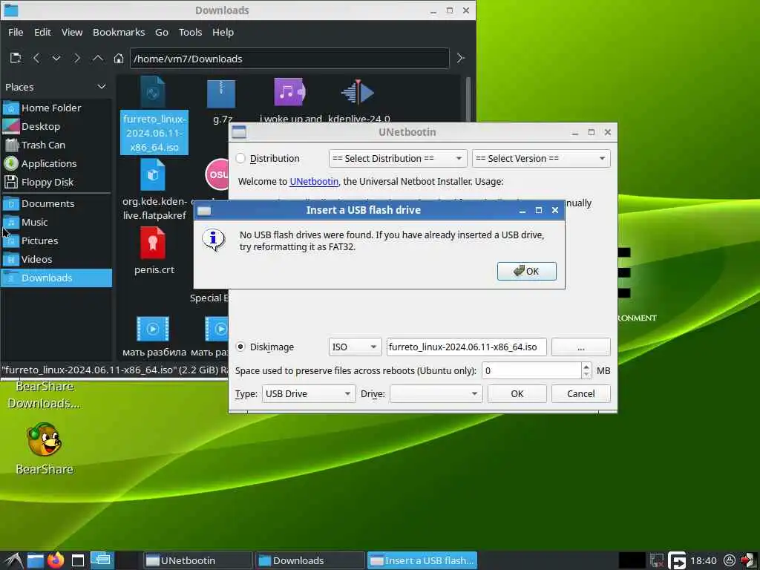
Task: Open the Bookmarks menu
Action: [119, 32]
